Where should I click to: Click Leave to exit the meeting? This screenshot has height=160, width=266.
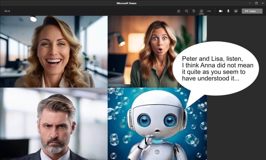pyautogui.click(x=251, y=11)
